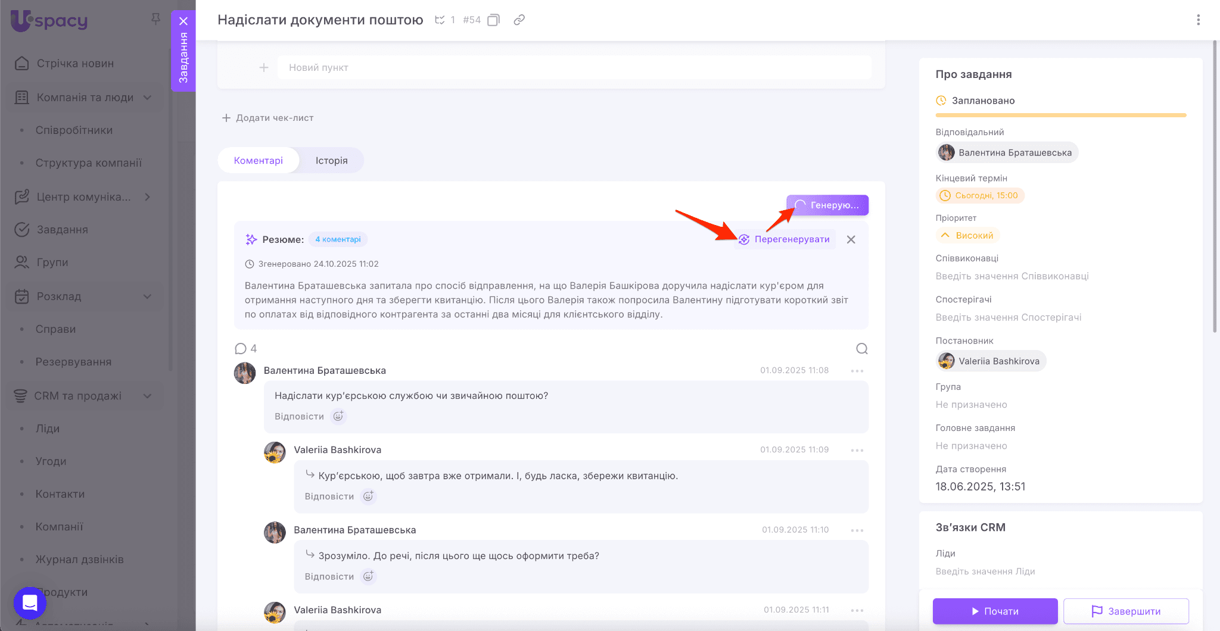The image size is (1220, 631).
Task: Copy the task link icon in header
Action: (519, 20)
